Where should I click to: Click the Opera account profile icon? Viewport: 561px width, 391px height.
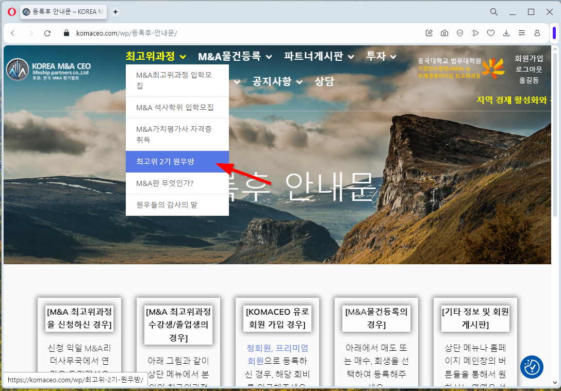coord(537,33)
